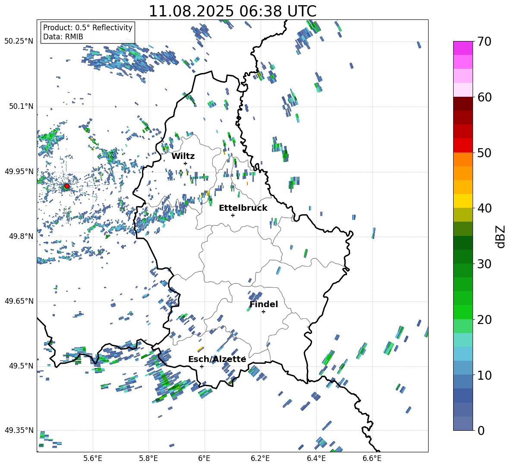Click the 6.4°E longitude label
Viewport: 511px width, 467px height.
coord(316,458)
